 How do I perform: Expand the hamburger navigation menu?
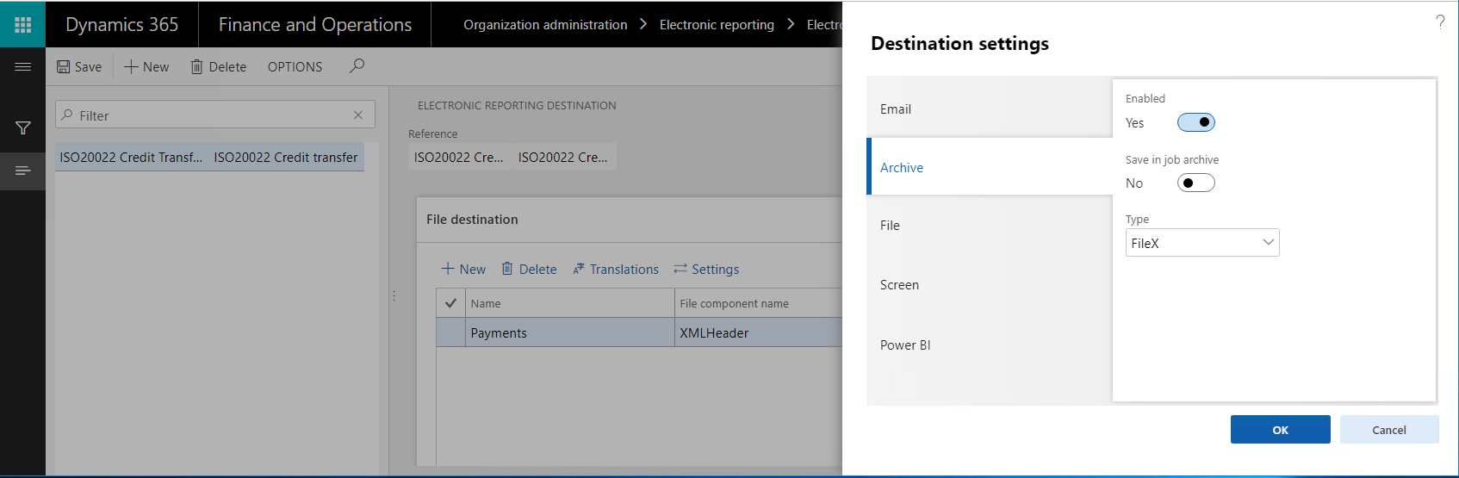22,66
